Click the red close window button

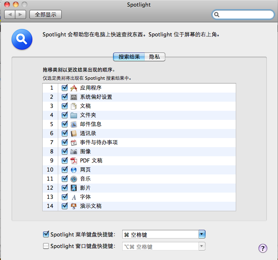(x=7, y=5)
